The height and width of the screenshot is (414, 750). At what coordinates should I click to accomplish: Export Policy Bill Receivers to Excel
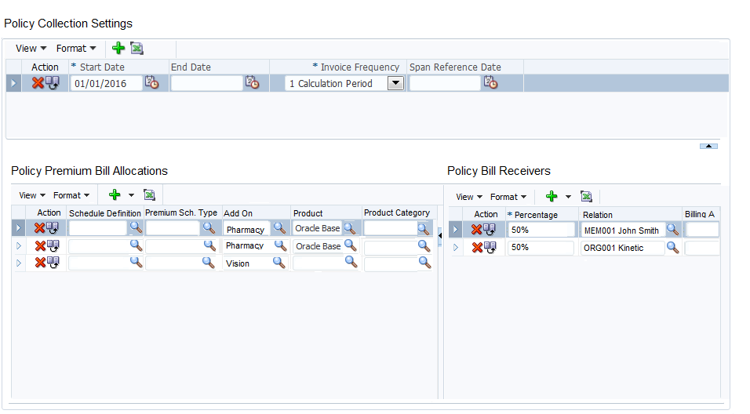(586, 196)
